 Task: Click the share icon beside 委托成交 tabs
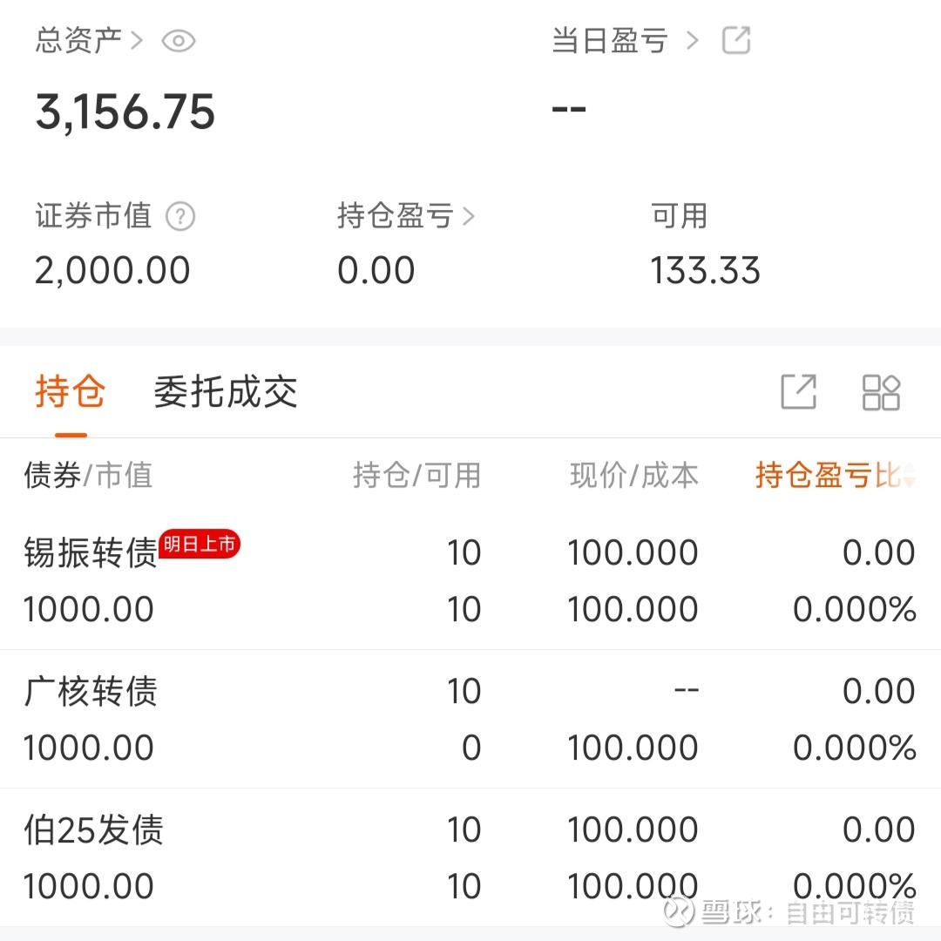pos(799,392)
